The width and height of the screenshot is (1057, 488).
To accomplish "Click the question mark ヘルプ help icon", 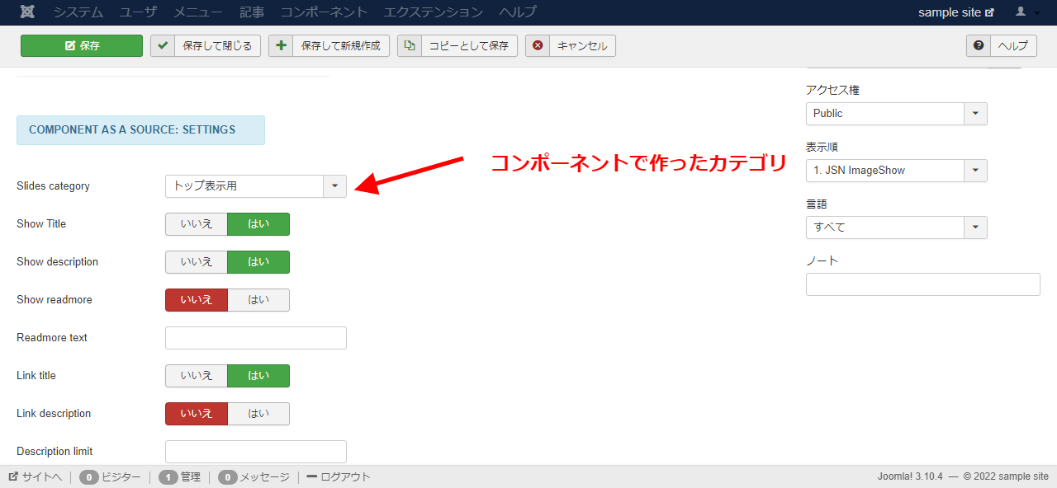I will coord(979,46).
